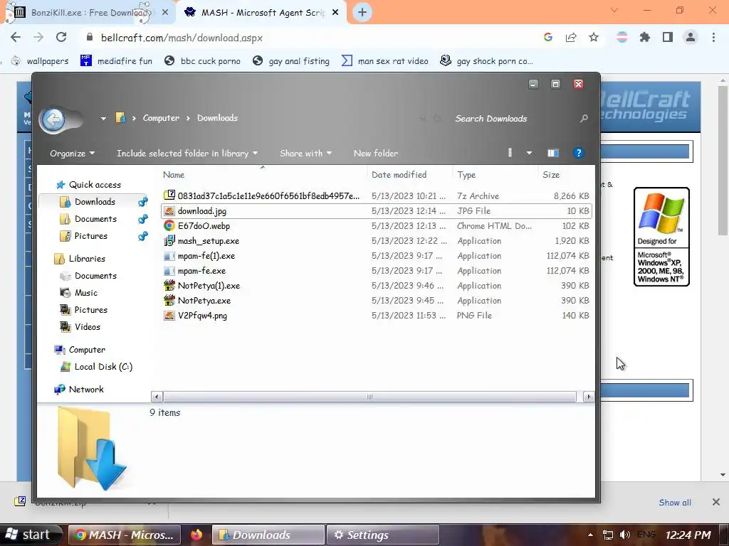Toggle the Explorer preview pane icon
The height and width of the screenshot is (546, 729).
coord(552,154)
